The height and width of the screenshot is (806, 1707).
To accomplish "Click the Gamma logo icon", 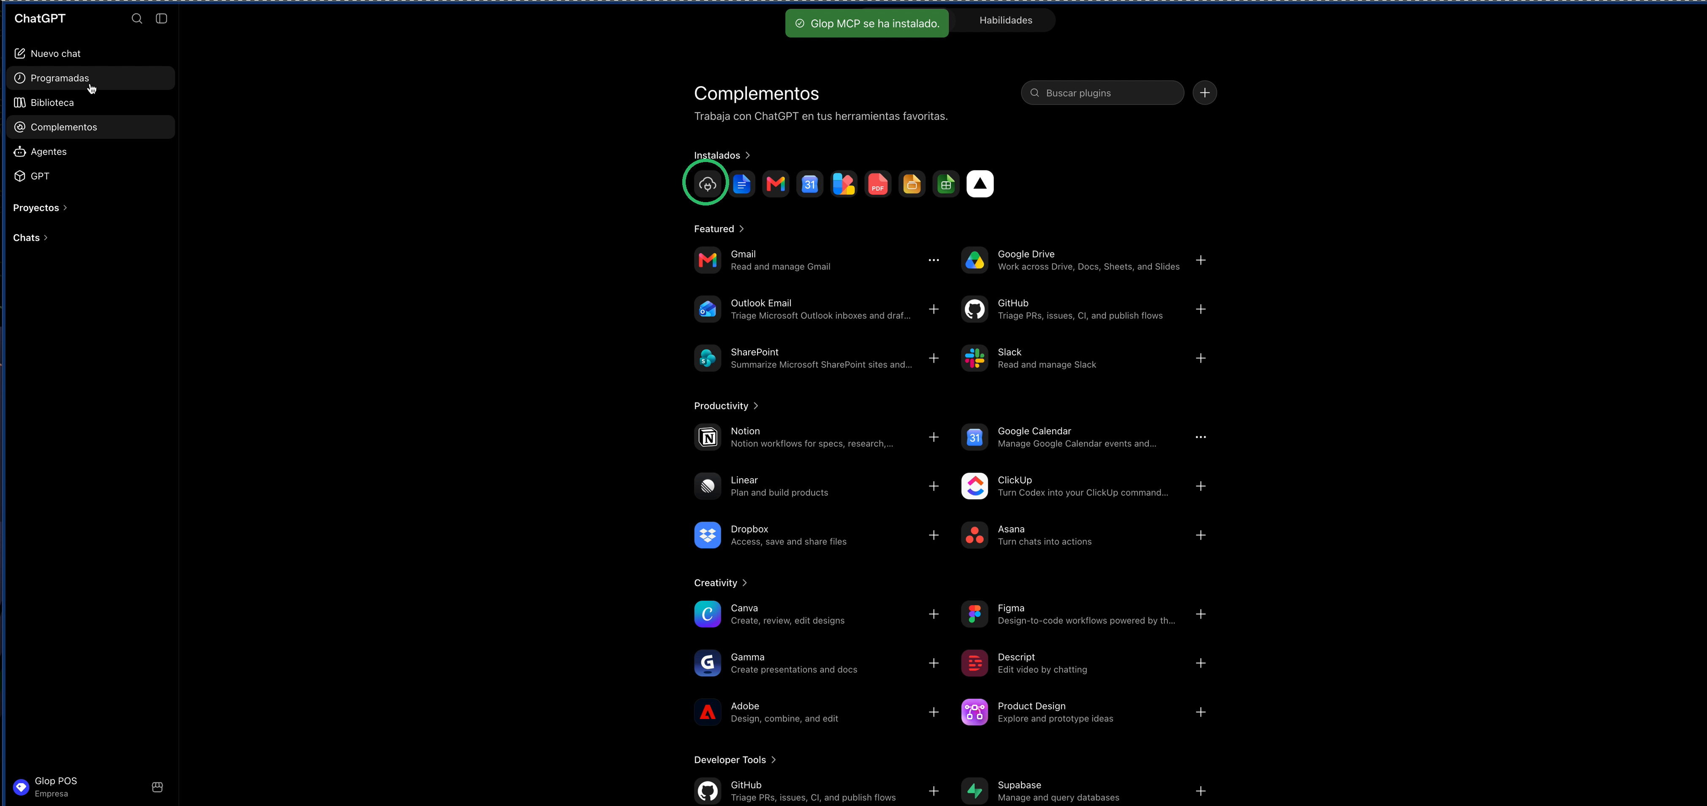I will (x=707, y=663).
